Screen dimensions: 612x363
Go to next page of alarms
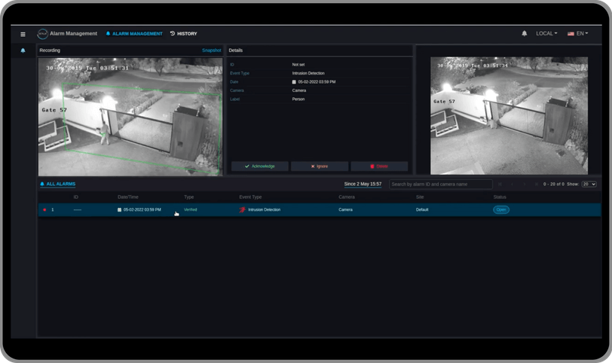(x=524, y=184)
